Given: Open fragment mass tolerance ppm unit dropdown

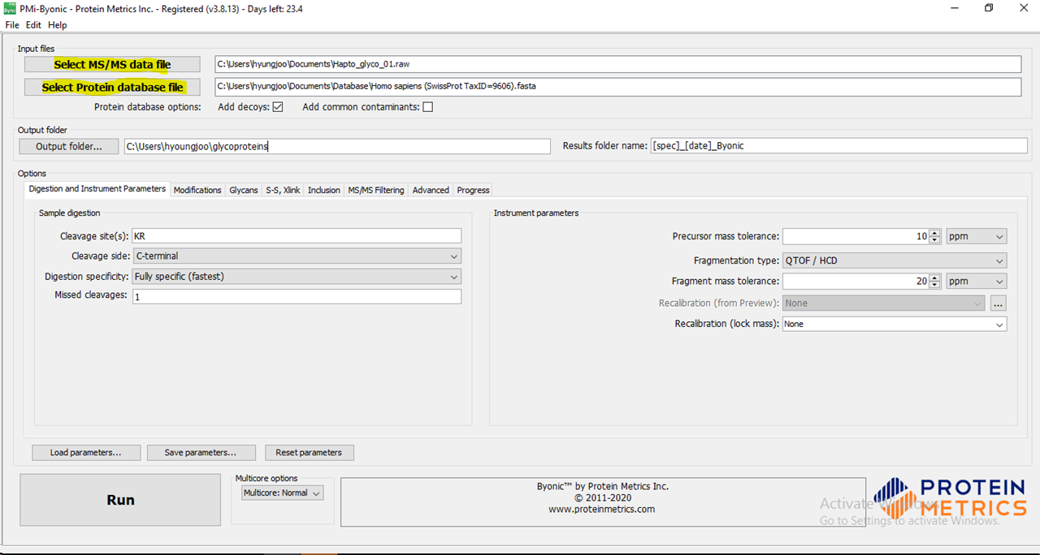Looking at the screenshot, I should pos(977,281).
